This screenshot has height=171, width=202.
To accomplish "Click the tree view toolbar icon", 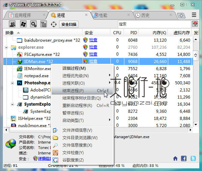I will pyautogui.click(x=44, y=24).
